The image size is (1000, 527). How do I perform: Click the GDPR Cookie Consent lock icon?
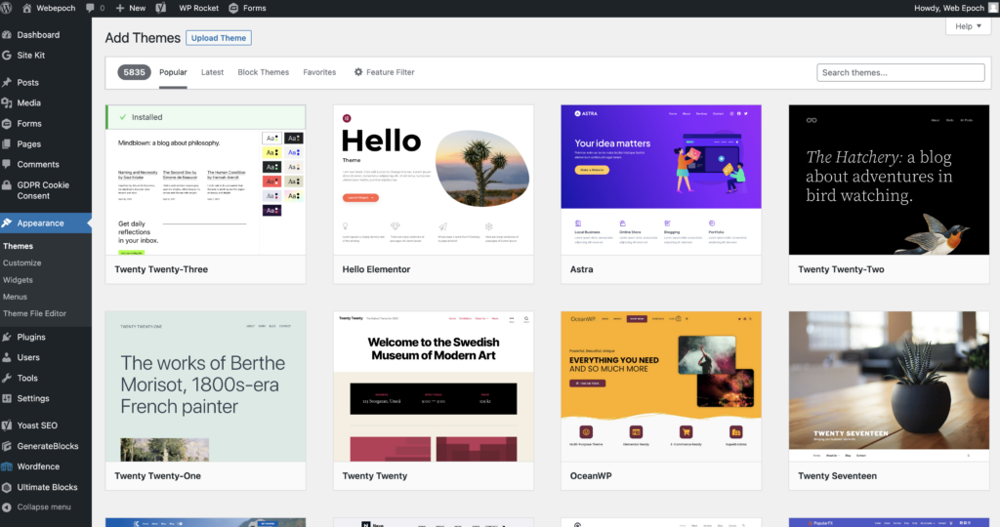(7, 185)
